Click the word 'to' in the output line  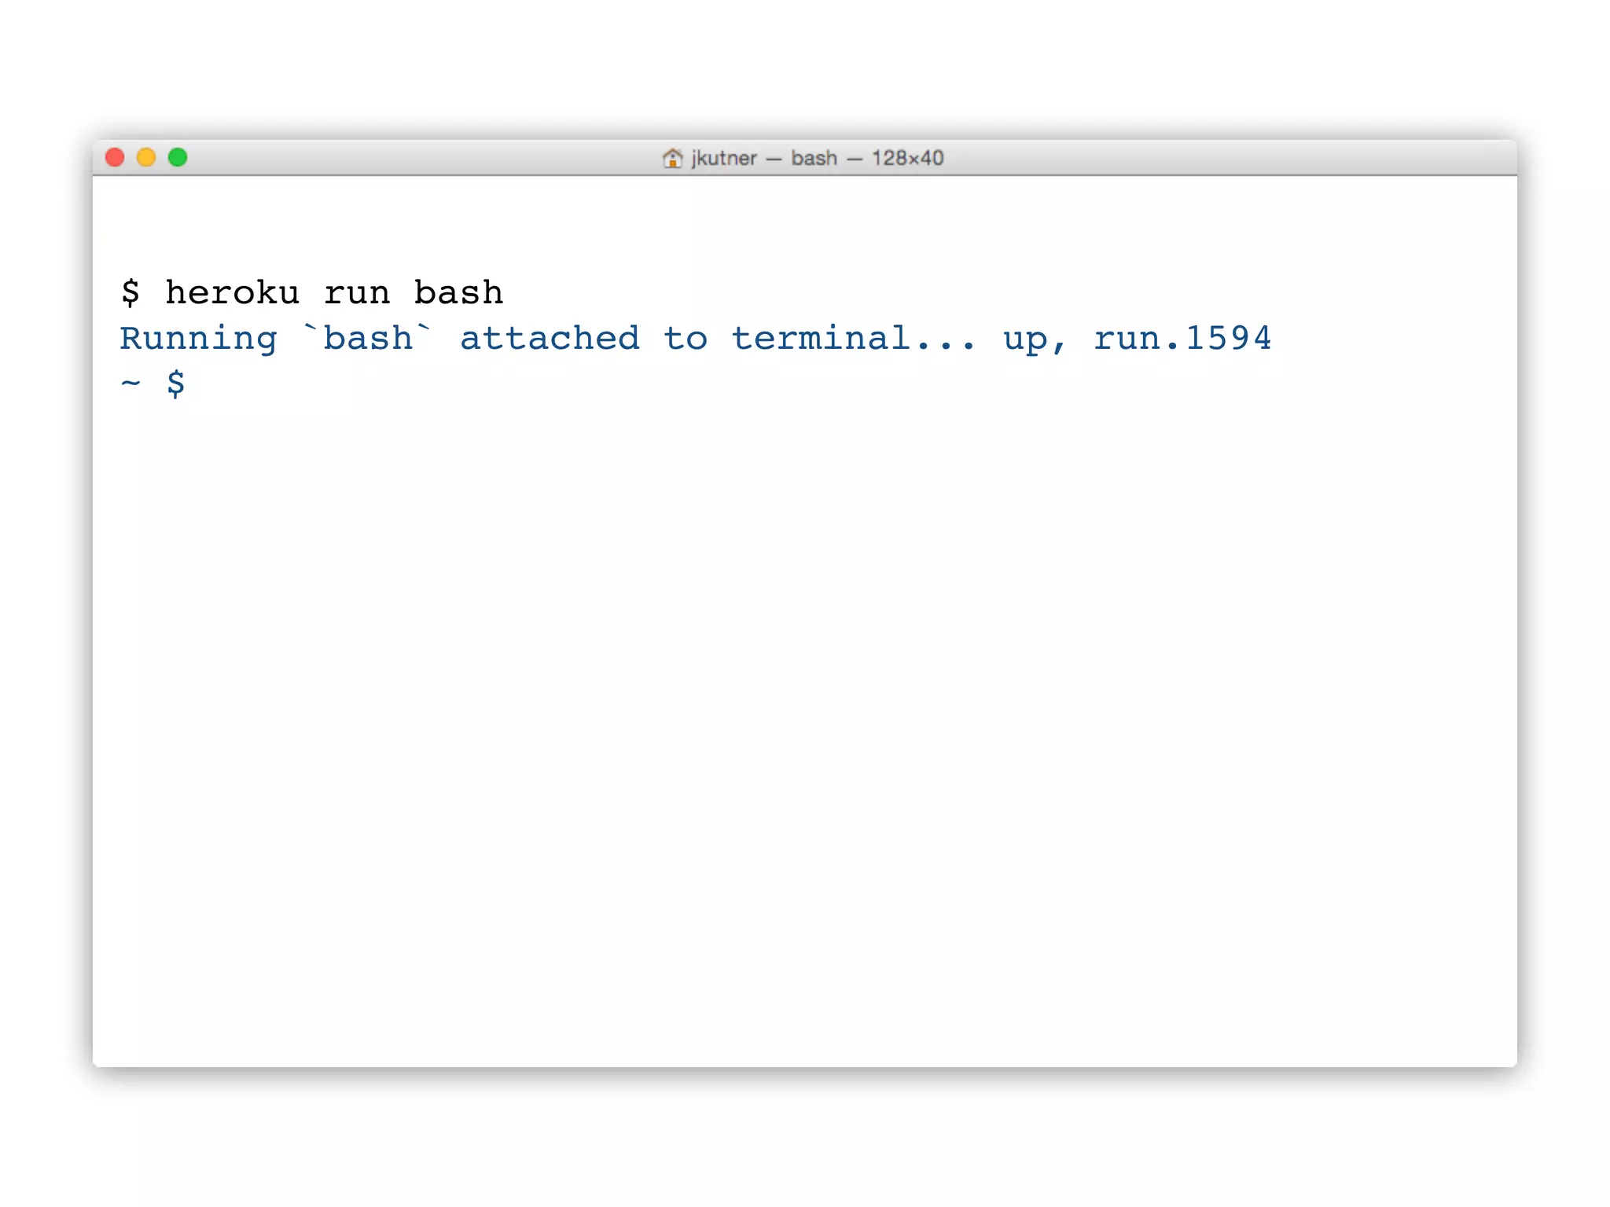[x=686, y=339]
